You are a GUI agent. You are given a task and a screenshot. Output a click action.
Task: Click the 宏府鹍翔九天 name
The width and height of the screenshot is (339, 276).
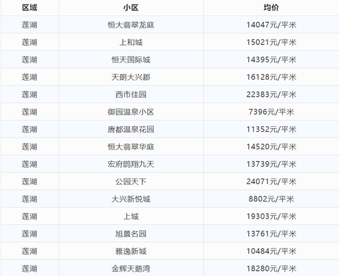click(131, 164)
